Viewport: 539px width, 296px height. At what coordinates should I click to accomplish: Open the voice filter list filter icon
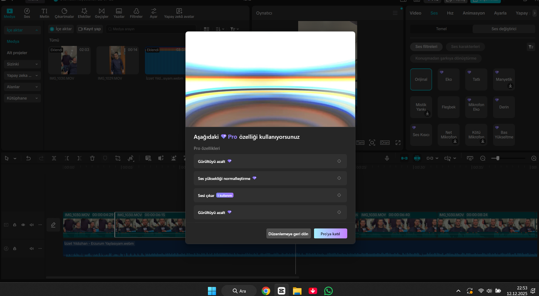point(531,47)
